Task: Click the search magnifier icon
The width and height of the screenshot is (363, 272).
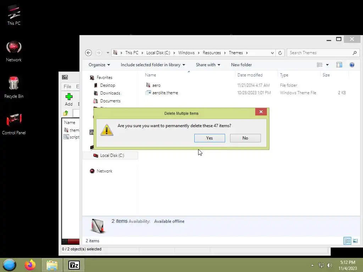Action: coord(354,53)
